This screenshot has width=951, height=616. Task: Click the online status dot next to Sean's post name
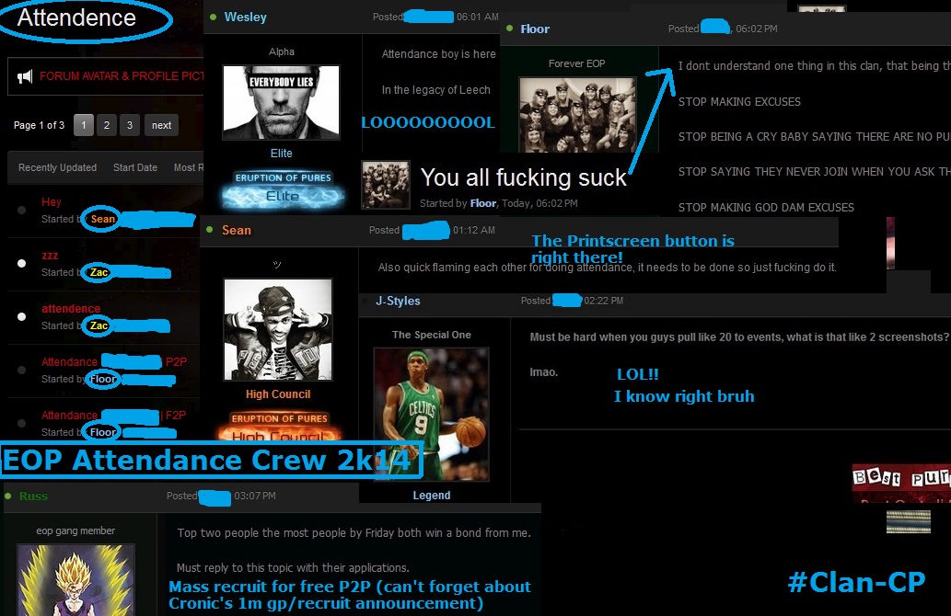210,230
